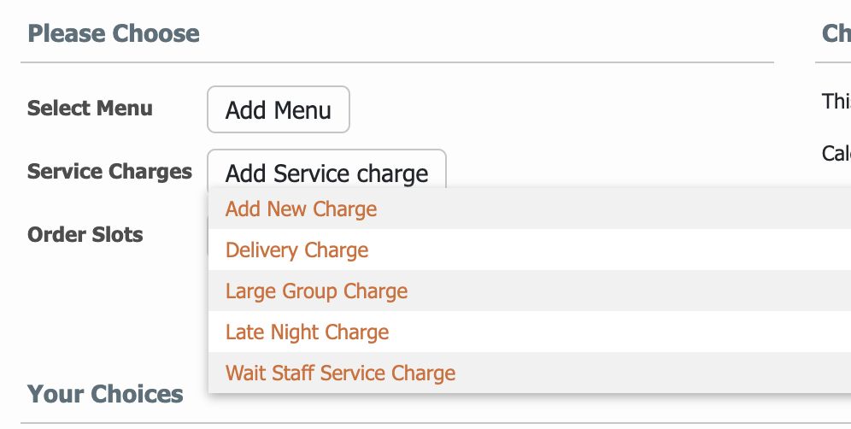Click the Add Menu button
This screenshot has height=429, width=851.
(278, 109)
